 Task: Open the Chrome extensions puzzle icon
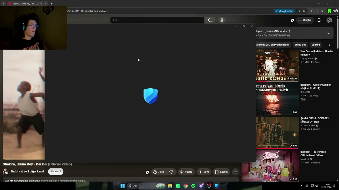click(313, 11)
